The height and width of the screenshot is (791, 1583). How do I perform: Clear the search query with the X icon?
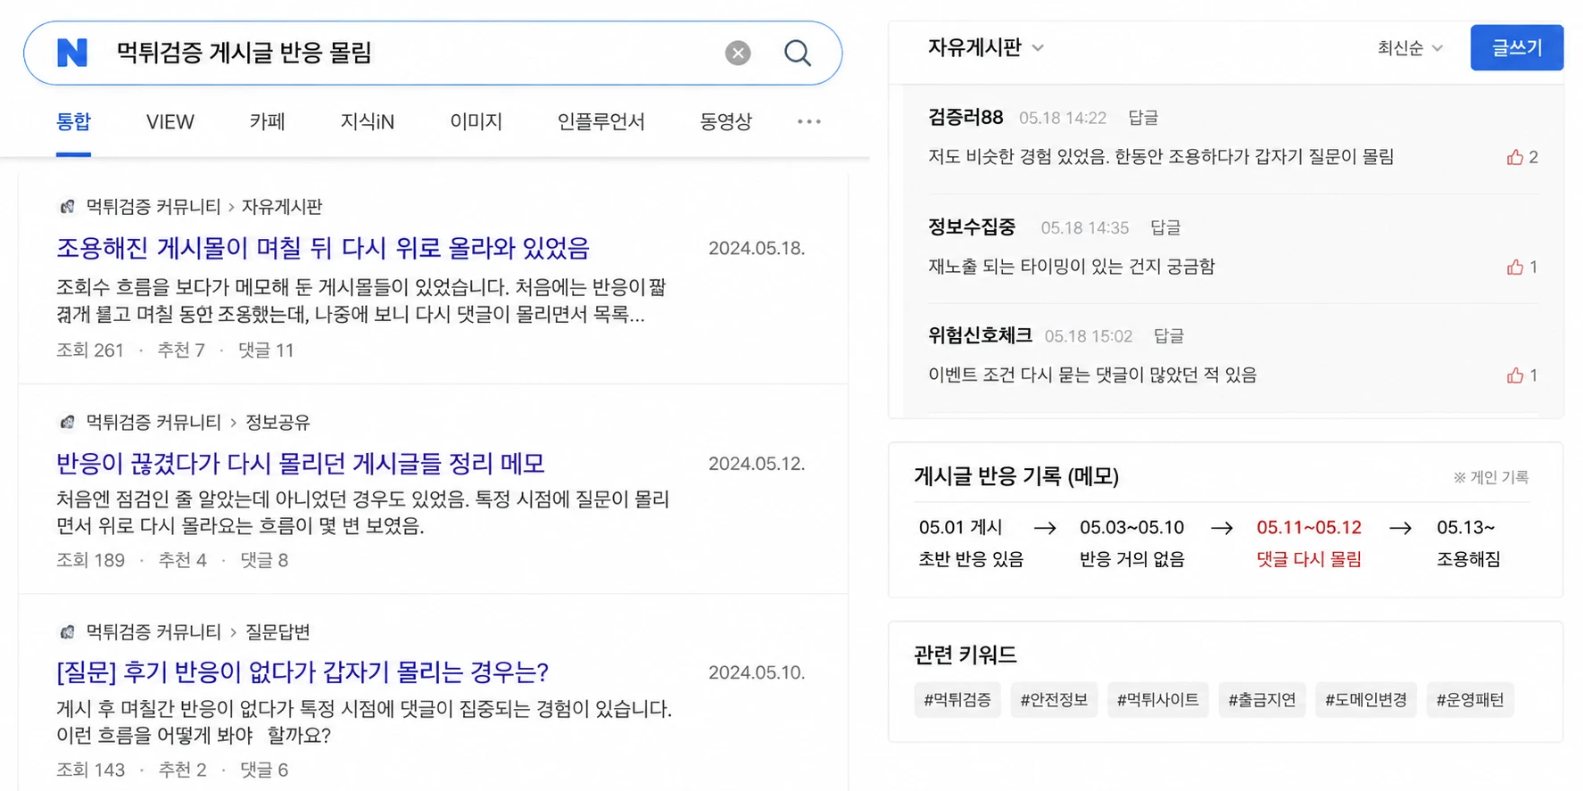coord(738,54)
